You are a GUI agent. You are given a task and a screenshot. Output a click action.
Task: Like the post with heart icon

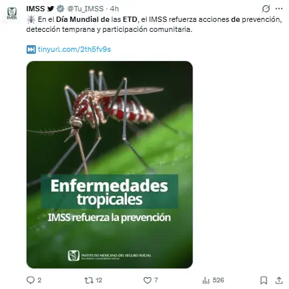[x=147, y=280]
